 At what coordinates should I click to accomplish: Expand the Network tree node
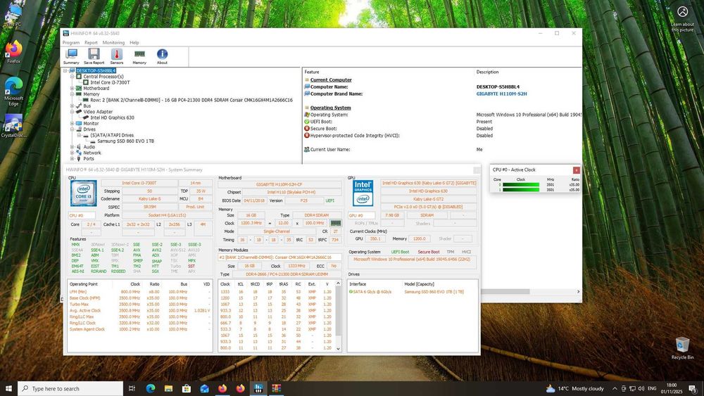click(x=73, y=153)
